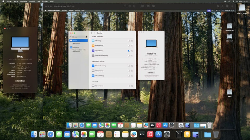Go back using the chevron beside Delning
This screenshot has height=140, width=250.
point(91,33)
